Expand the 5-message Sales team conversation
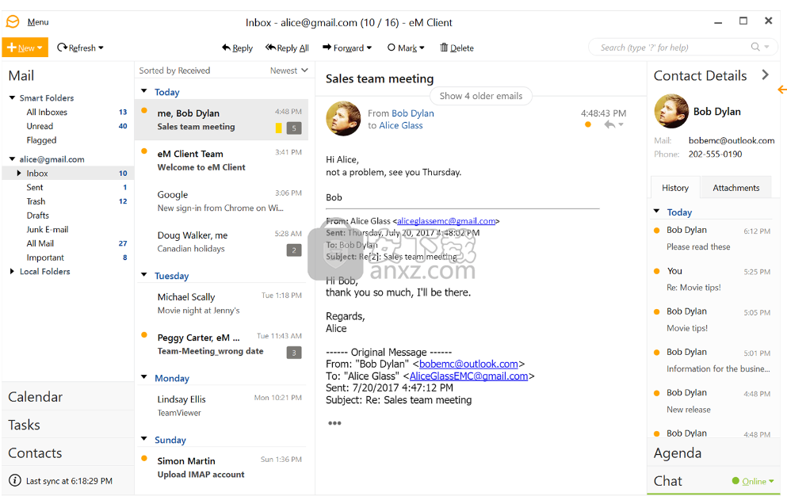Viewport: 787px width, 500px height. pyautogui.click(x=294, y=128)
